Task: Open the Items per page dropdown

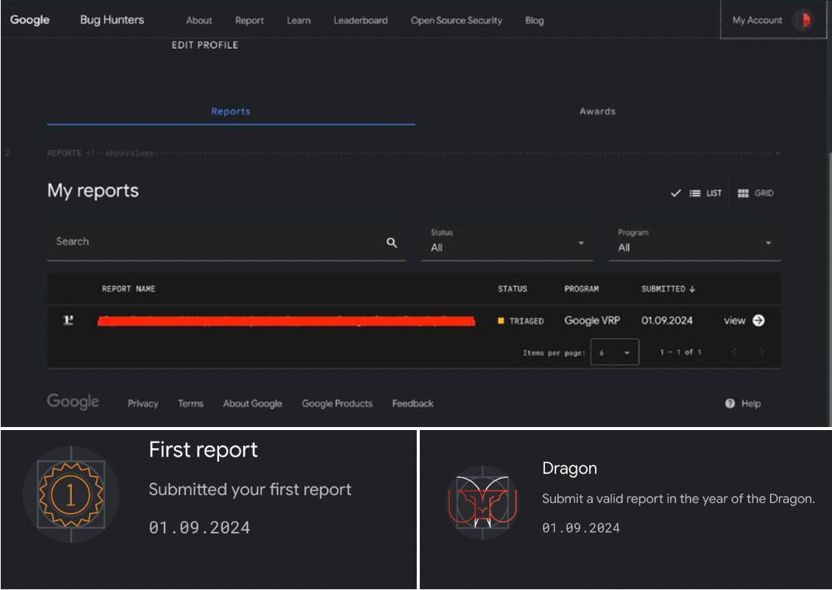Action: tap(615, 352)
